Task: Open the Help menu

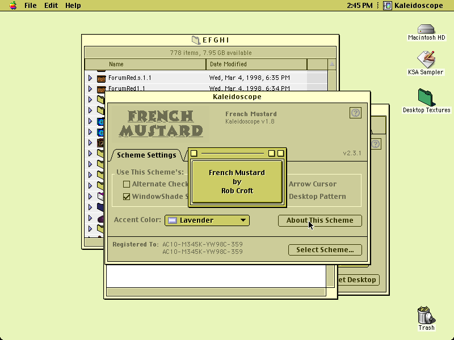Action: click(x=73, y=5)
